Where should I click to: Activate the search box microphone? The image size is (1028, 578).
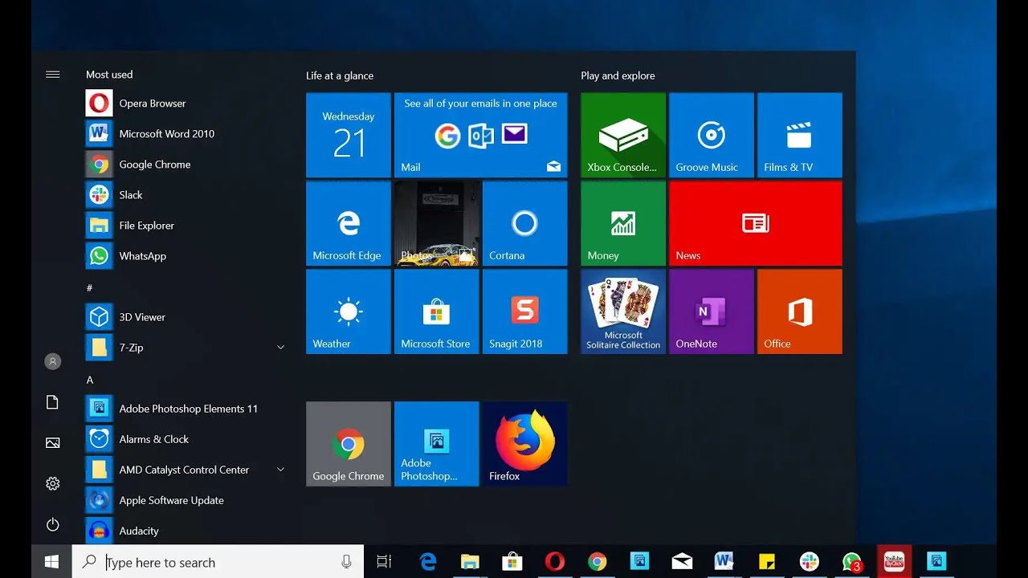point(346,562)
